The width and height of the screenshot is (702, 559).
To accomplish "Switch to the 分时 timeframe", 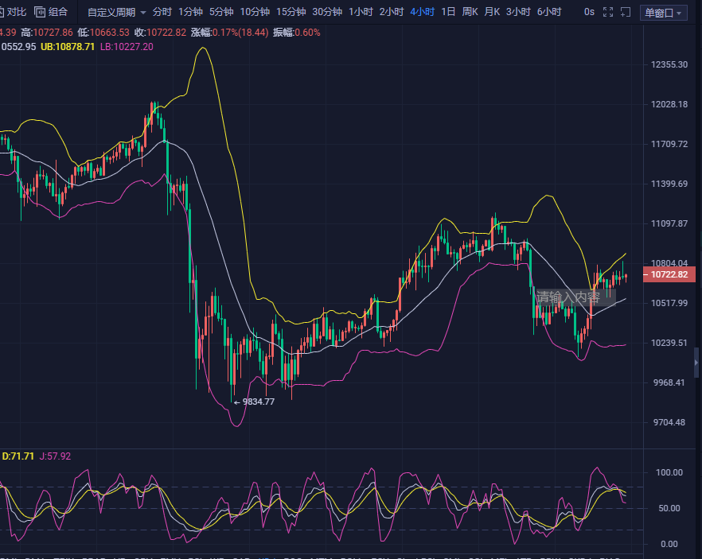I will pyautogui.click(x=162, y=12).
